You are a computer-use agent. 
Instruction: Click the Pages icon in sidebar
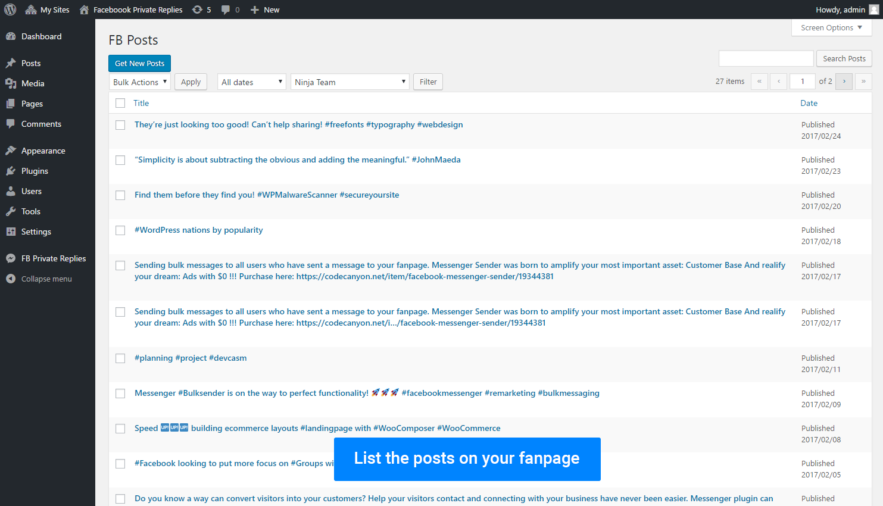pyautogui.click(x=11, y=104)
